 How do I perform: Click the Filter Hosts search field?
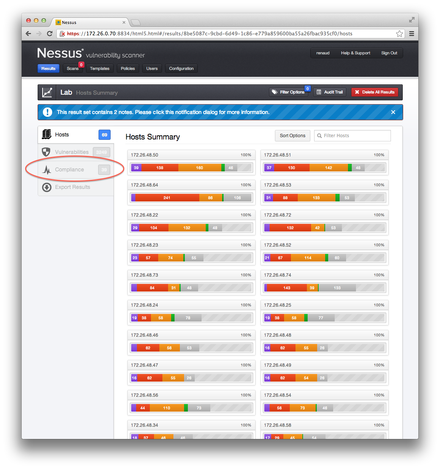click(353, 136)
